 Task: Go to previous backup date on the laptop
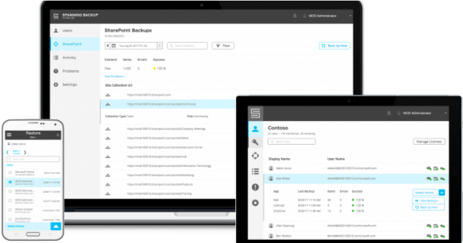pyautogui.click(x=108, y=46)
